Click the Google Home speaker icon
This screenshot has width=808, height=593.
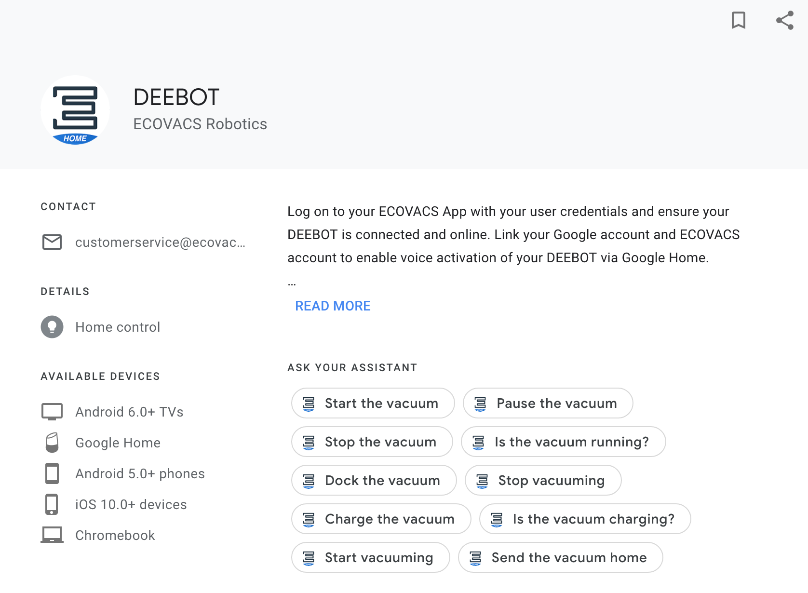[x=52, y=443]
